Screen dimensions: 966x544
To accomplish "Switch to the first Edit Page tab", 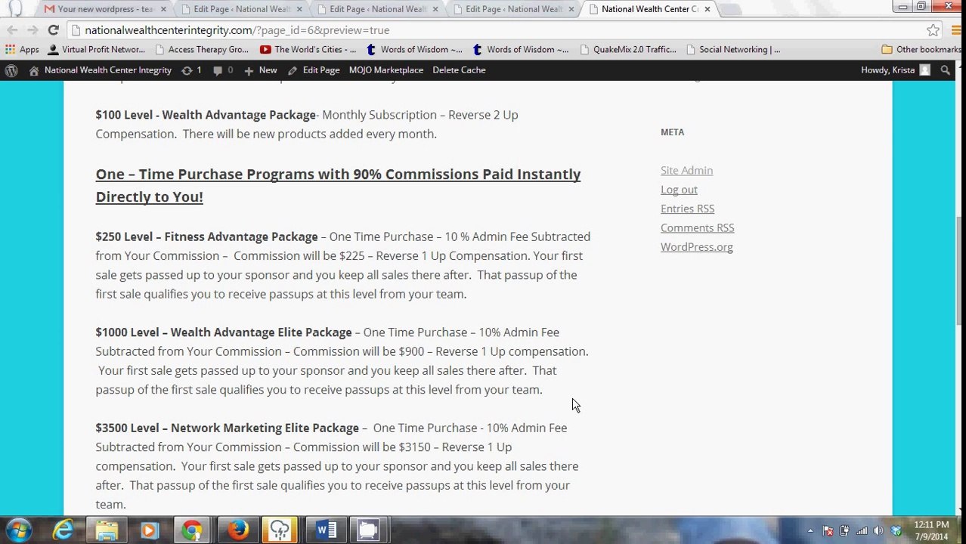I will 242,9.
